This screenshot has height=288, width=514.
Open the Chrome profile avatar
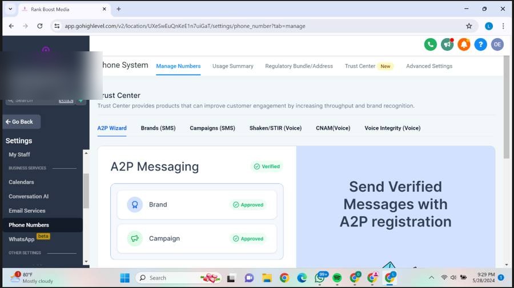(x=489, y=26)
